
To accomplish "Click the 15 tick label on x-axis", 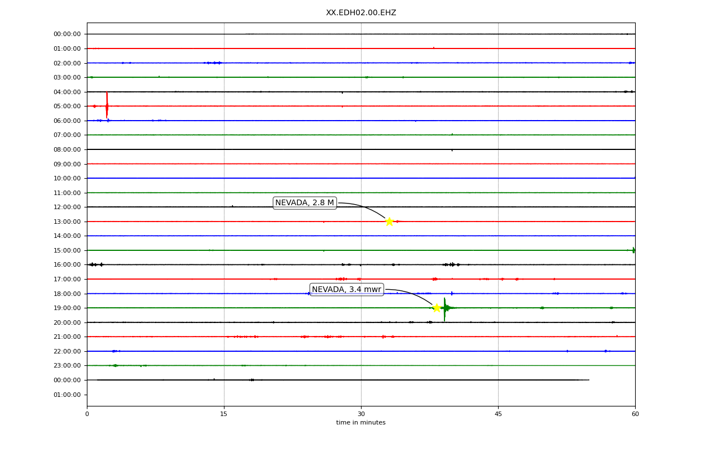I will [x=224, y=414].
